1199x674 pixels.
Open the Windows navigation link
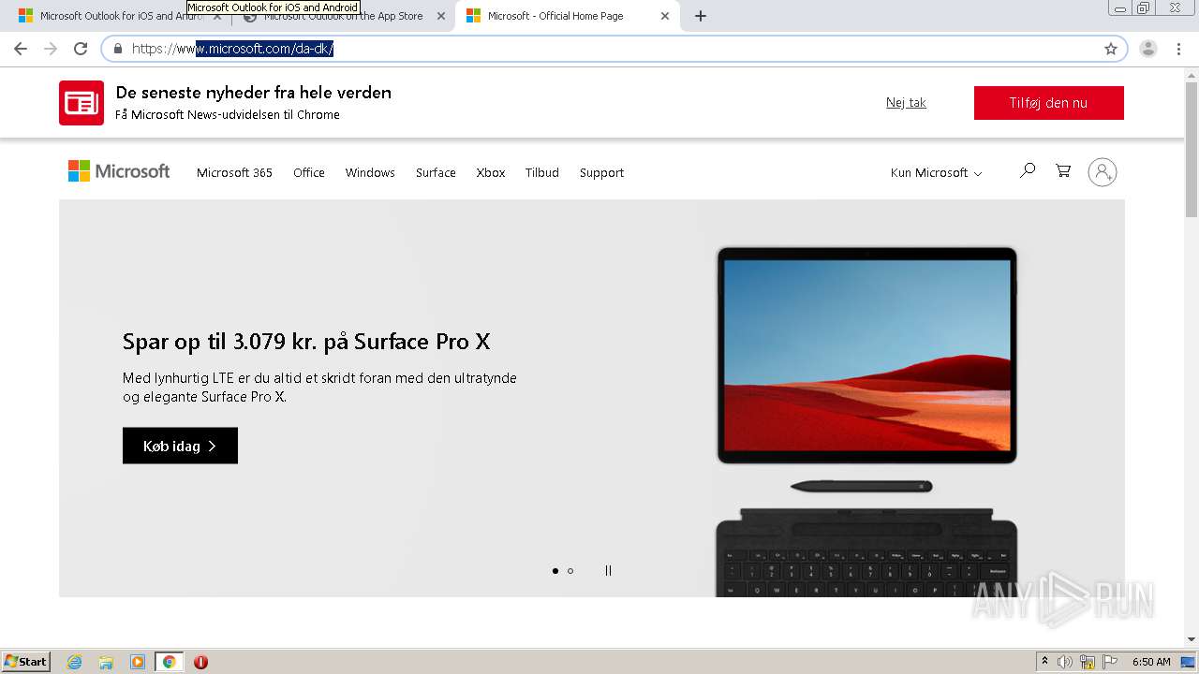pyautogui.click(x=370, y=172)
